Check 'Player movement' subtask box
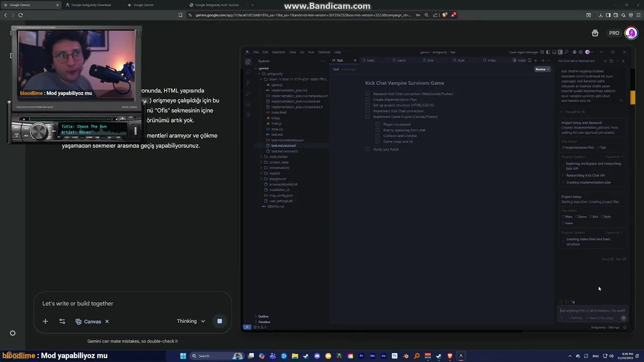 click(377, 124)
